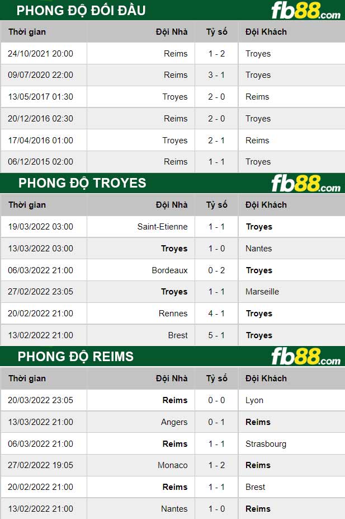The image size is (345, 519).
Task: Click the fb88.com logo in the Phong Độ Troyes header
Action: tap(305, 184)
